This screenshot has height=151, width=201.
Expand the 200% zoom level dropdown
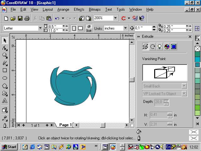[x=115, y=18]
